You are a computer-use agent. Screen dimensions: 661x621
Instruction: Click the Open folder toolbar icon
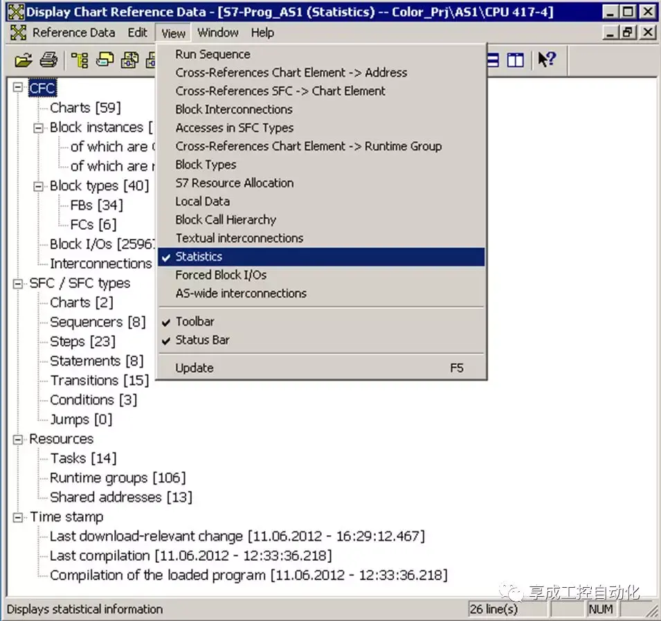(23, 60)
